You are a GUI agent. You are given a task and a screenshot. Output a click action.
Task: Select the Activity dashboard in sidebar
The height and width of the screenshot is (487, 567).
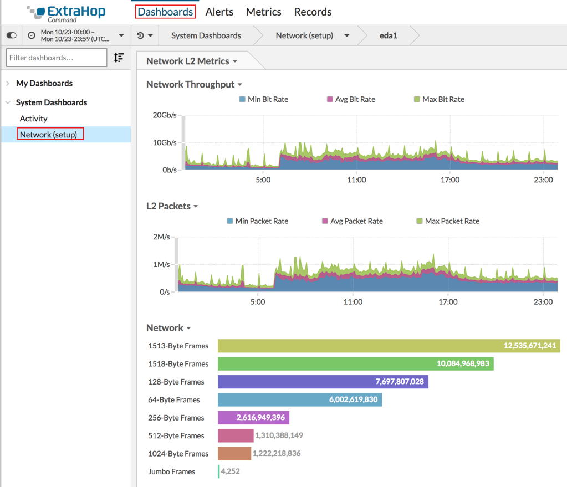[x=33, y=118]
